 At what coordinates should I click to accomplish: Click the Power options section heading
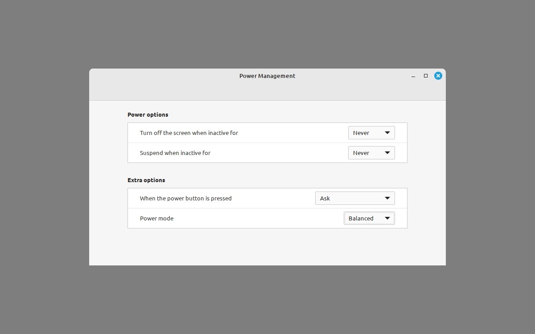point(148,114)
